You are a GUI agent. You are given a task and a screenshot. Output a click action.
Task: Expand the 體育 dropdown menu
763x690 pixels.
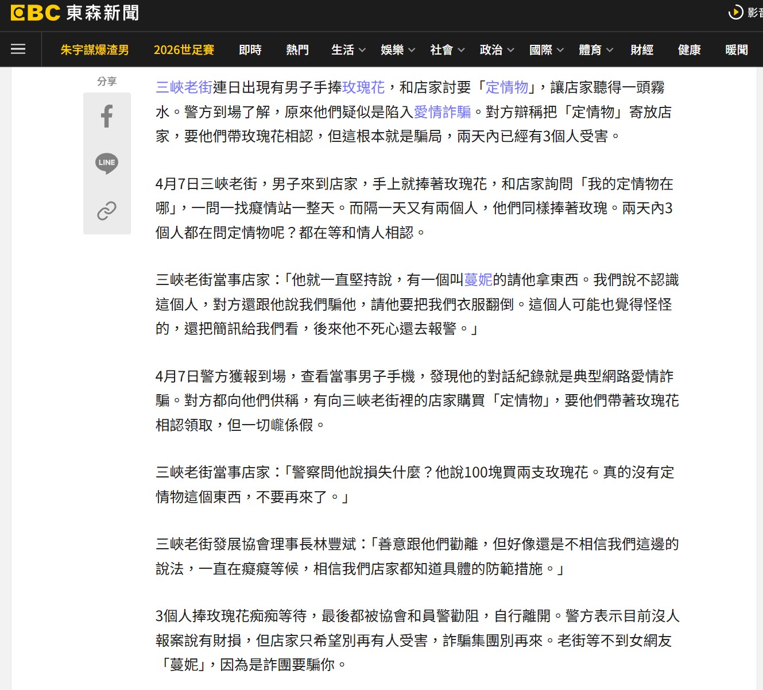pos(595,50)
